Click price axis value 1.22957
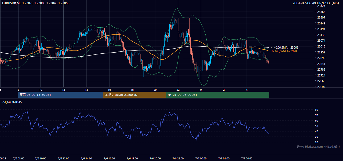Image resolution: width=343 pixels, height=161 pixels. 320,52
